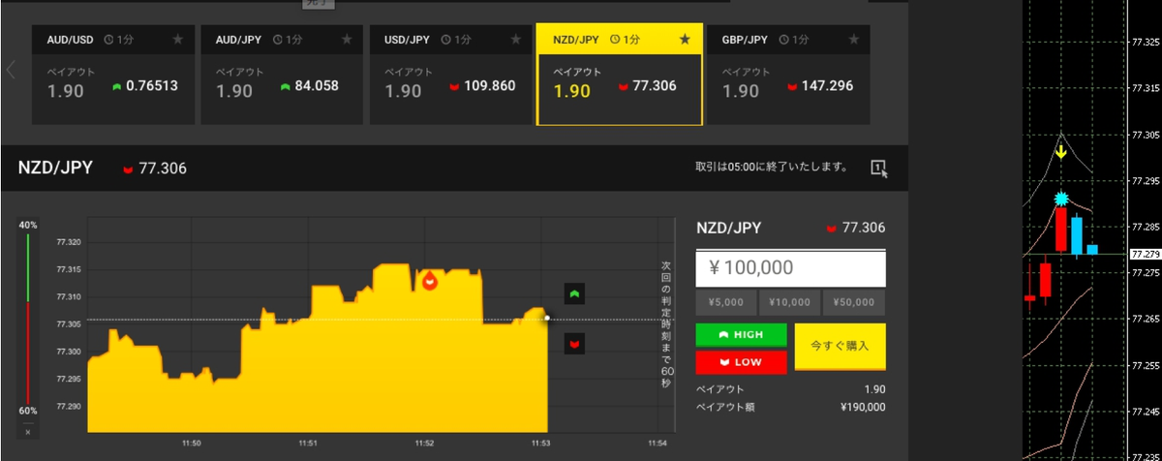Click the red down-trend icon in NZD/JPY chart header
Screen dimensions: 1162x461
(x=128, y=169)
